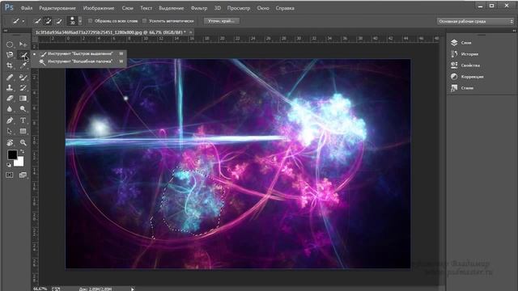Choose 'Быстрое выделение' tool from flyout
The width and height of the screenshot is (518, 291).
click(79, 53)
